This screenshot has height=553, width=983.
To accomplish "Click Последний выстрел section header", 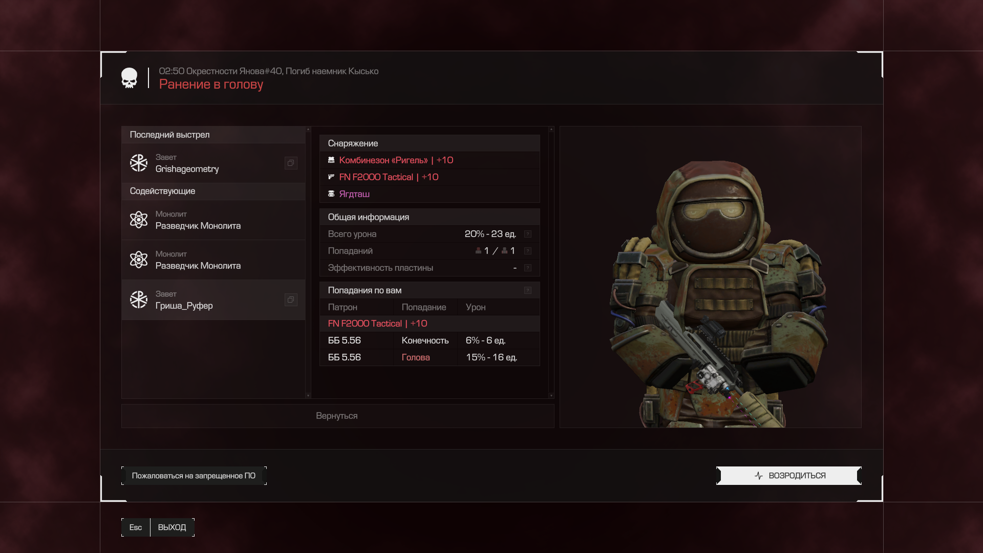I will (x=213, y=135).
